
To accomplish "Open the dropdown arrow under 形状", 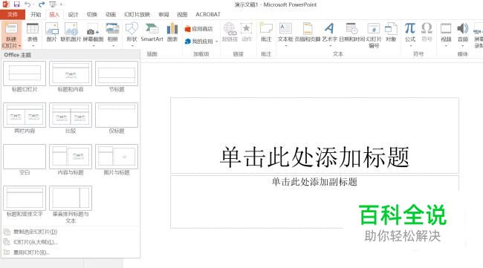I will pyautogui.click(x=132, y=46).
